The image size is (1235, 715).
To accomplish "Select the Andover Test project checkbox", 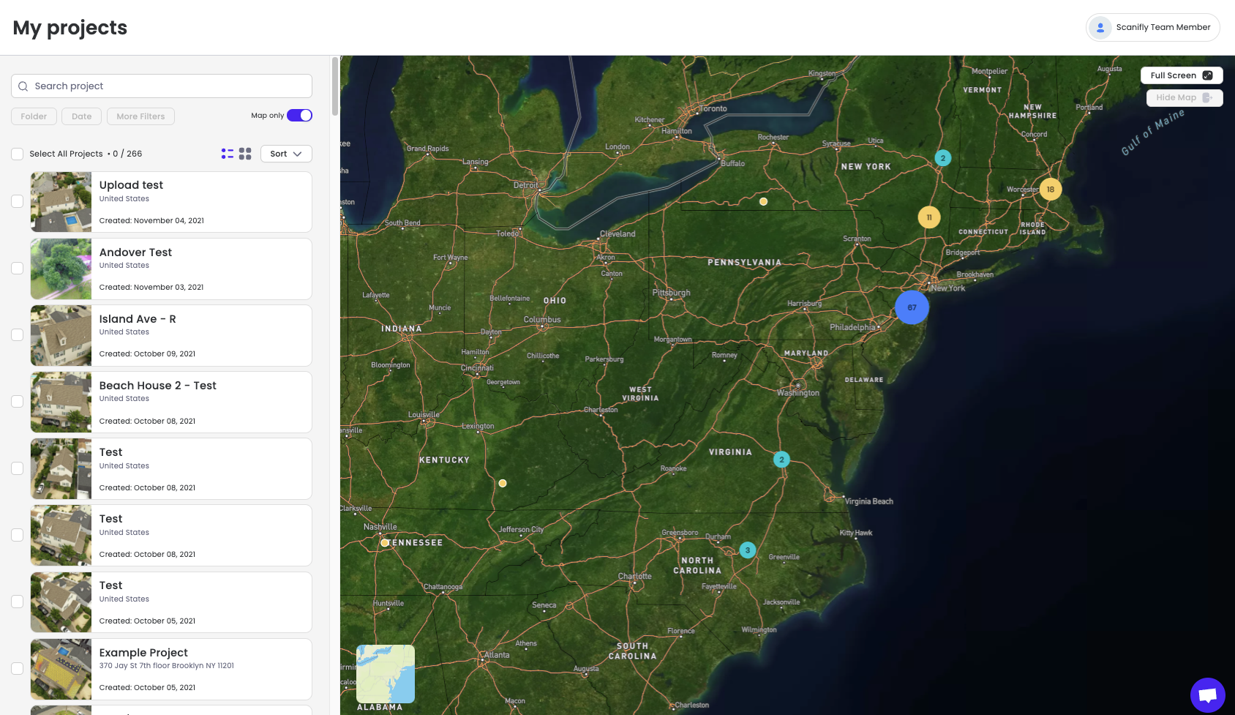I will (x=17, y=269).
